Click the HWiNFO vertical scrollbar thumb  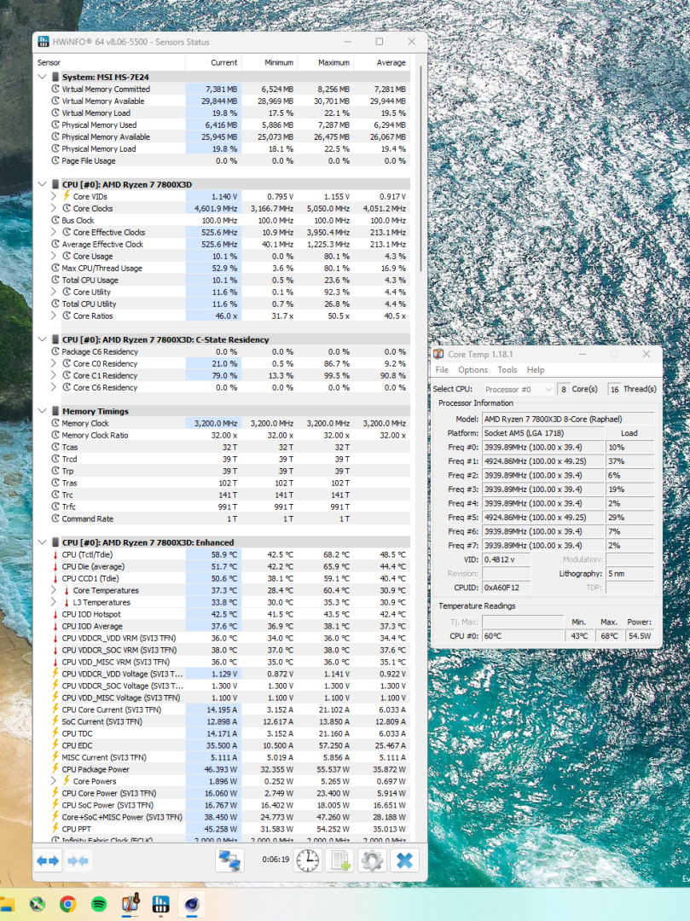(420, 167)
